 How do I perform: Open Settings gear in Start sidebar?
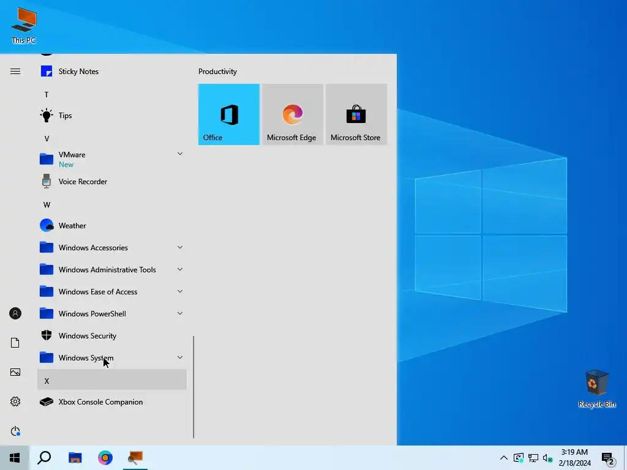pyautogui.click(x=15, y=401)
